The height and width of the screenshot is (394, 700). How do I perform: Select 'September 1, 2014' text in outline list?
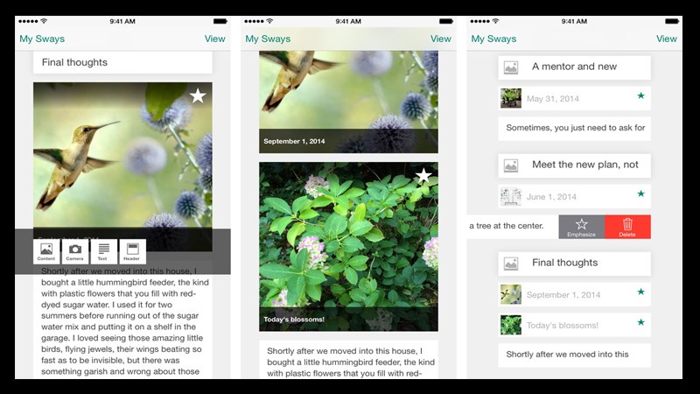tap(563, 295)
